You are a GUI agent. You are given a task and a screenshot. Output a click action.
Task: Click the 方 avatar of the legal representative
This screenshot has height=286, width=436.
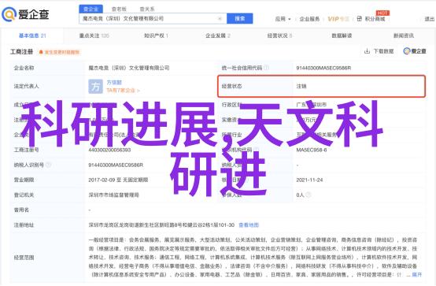coord(95,87)
